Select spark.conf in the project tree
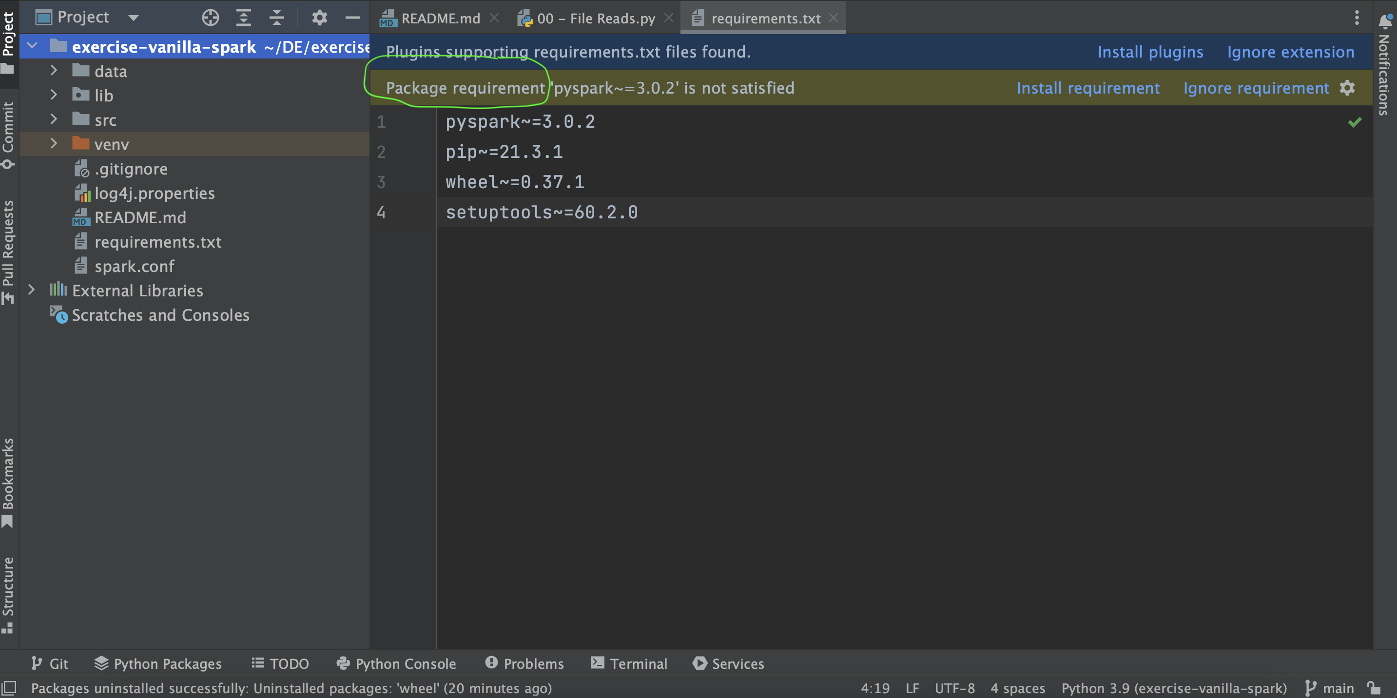This screenshot has width=1397, height=698. pos(134,266)
